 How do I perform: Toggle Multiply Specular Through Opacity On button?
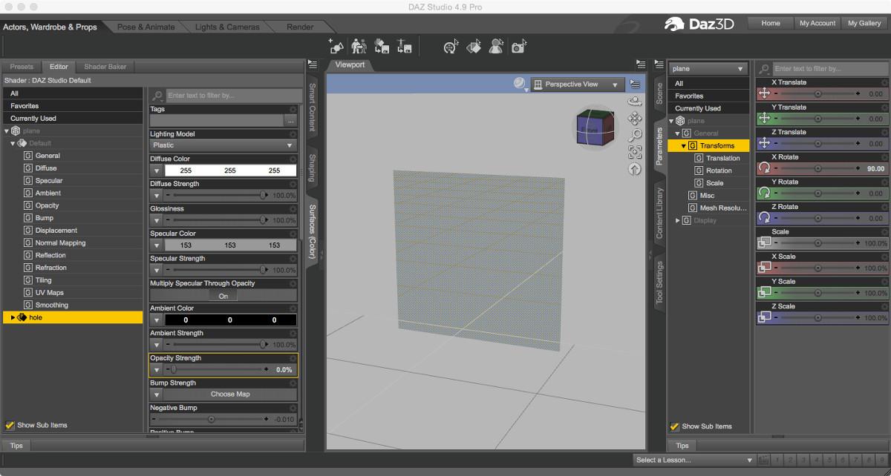click(x=223, y=296)
